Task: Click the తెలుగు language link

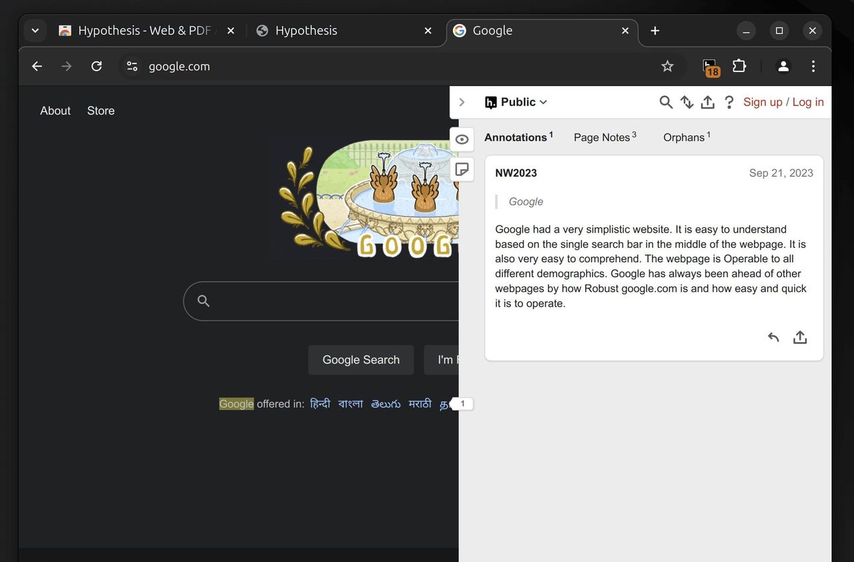Action: click(386, 404)
